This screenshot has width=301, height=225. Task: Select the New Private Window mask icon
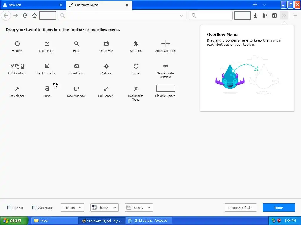pos(166,66)
